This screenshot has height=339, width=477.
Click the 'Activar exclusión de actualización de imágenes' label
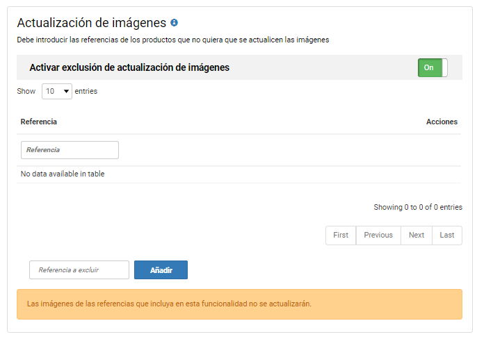pos(129,68)
